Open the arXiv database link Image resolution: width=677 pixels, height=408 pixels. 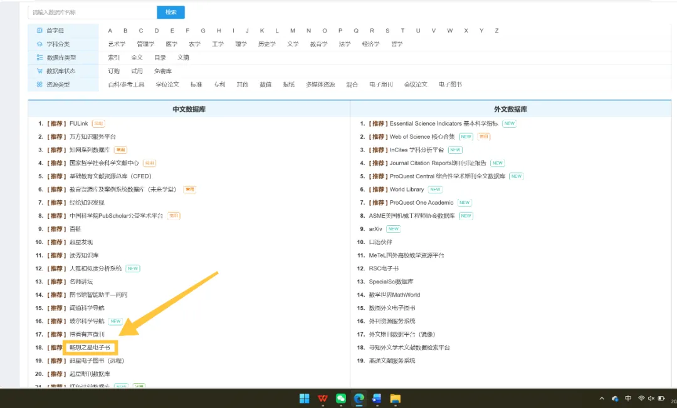point(375,229)
